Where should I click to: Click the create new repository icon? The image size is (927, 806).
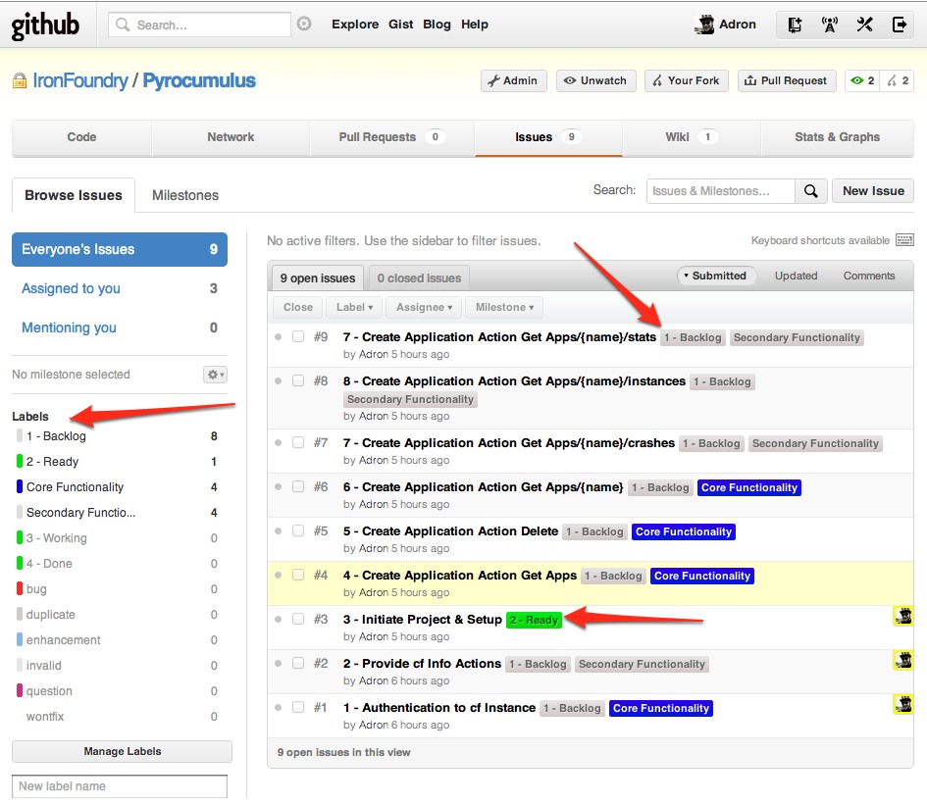tap(795, 25)
